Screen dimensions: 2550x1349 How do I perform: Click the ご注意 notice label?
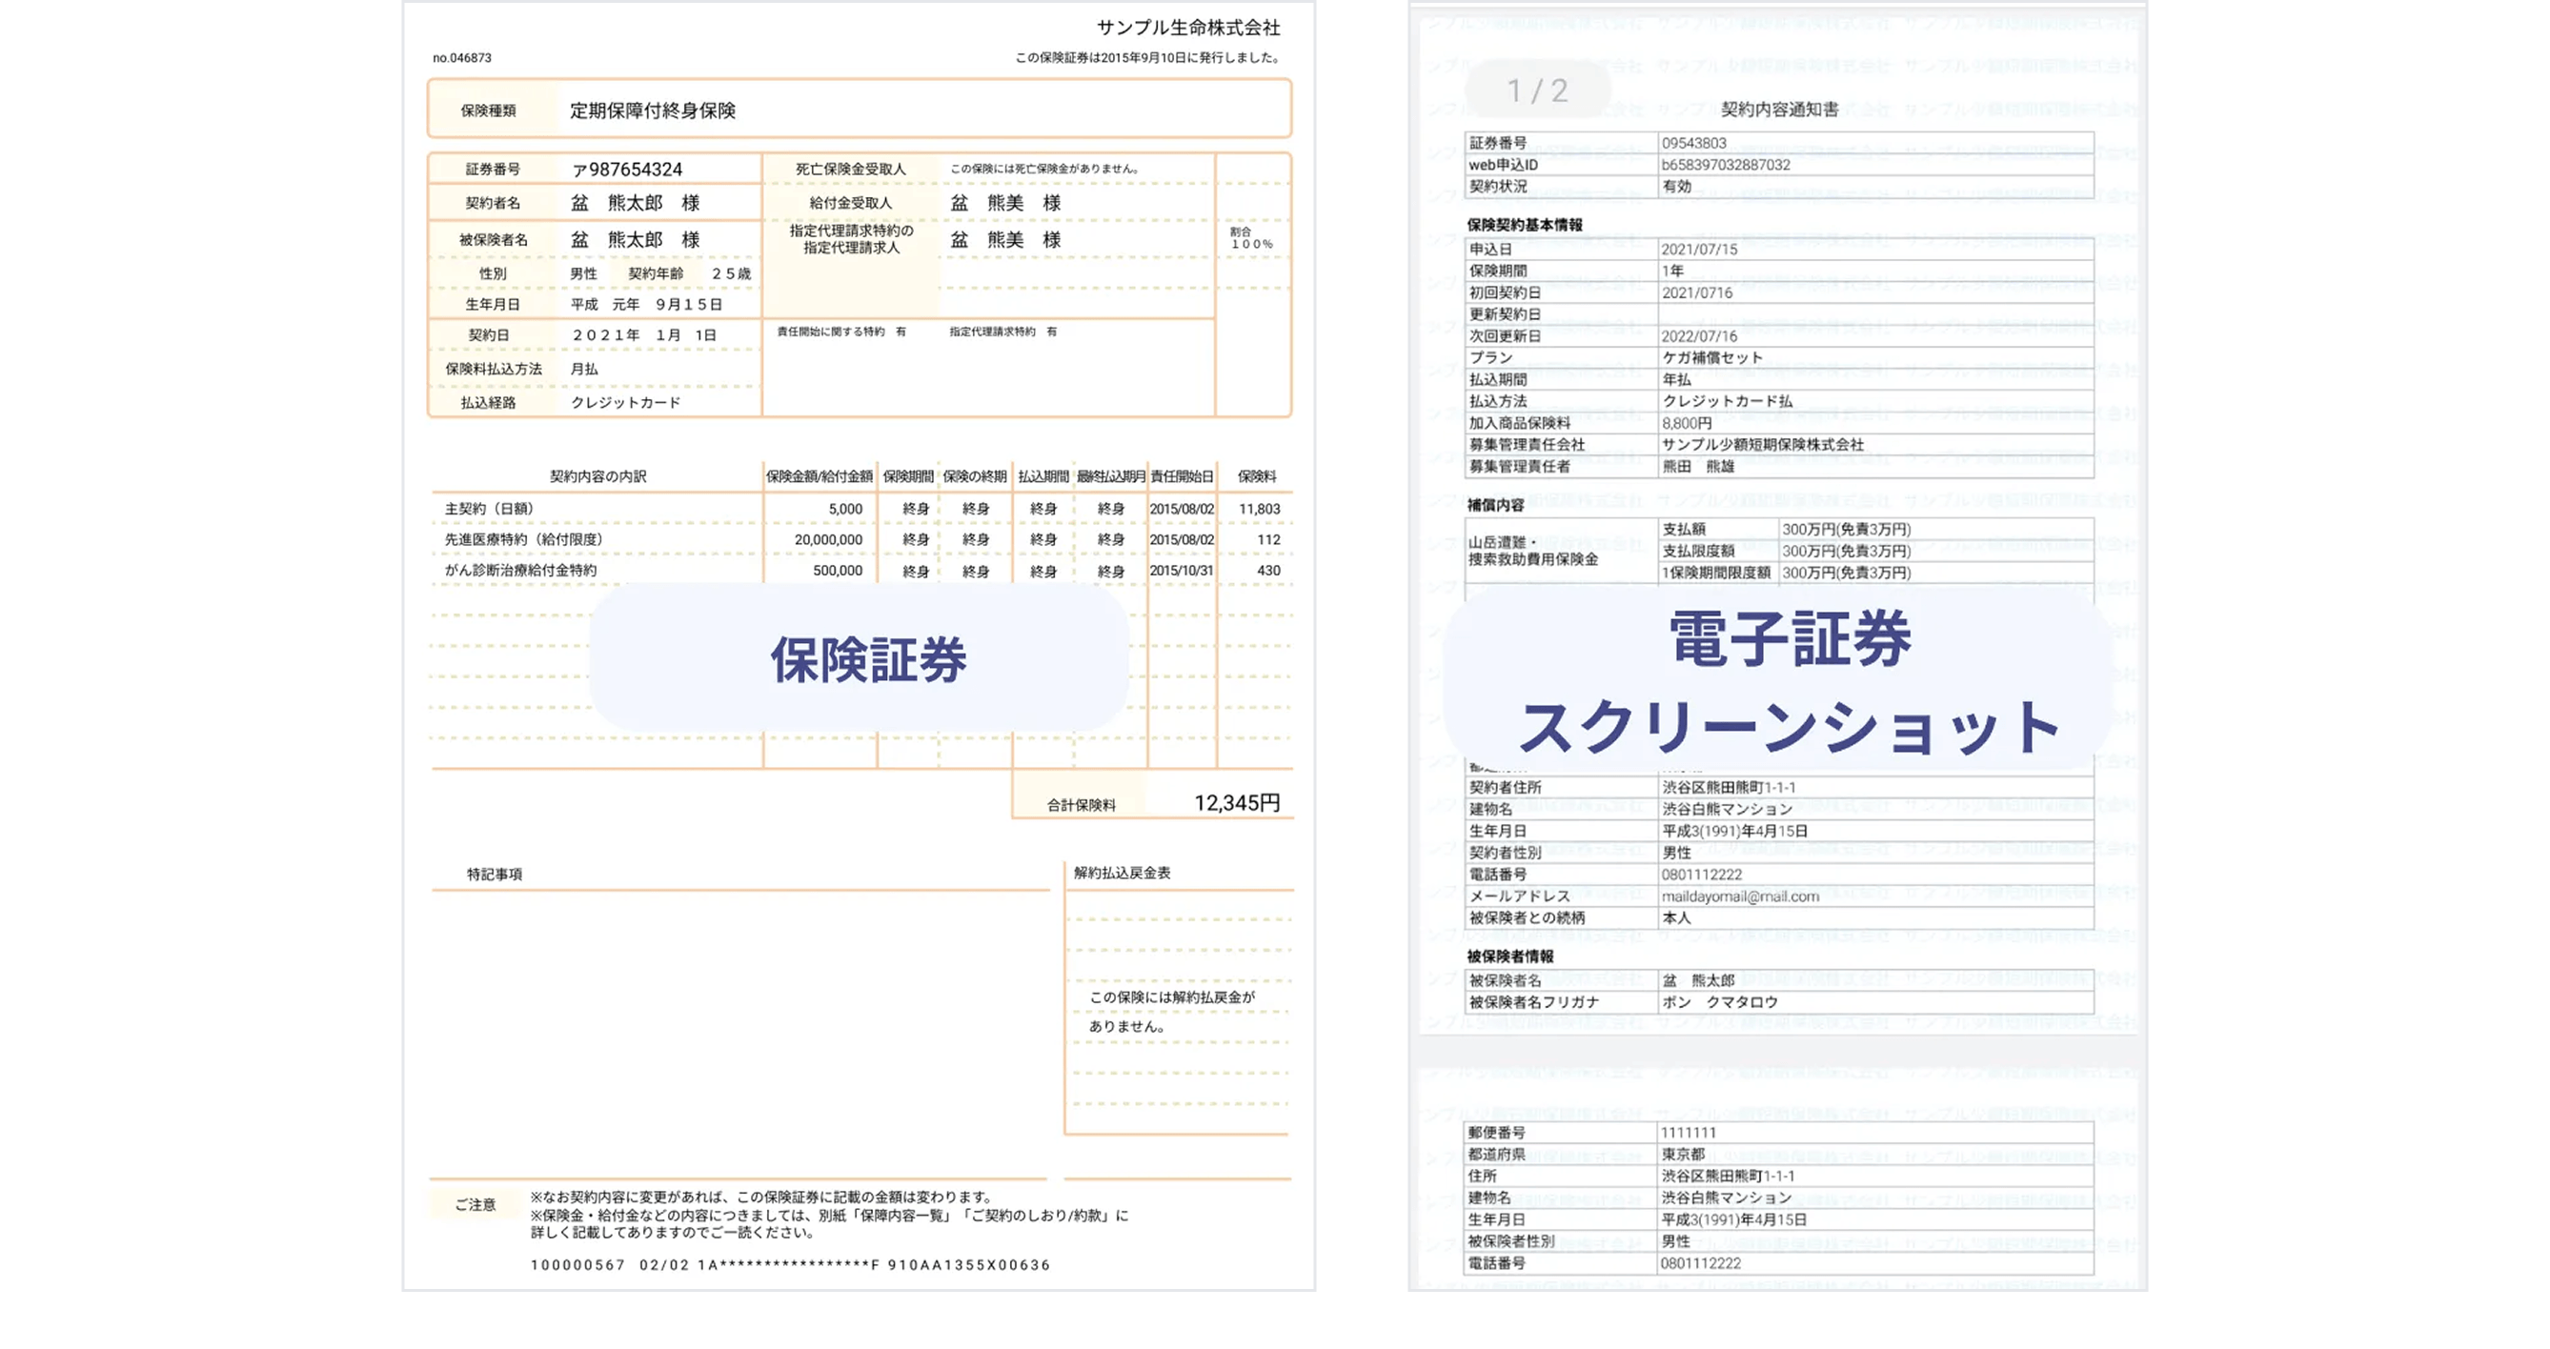[x=476, y=1204]
